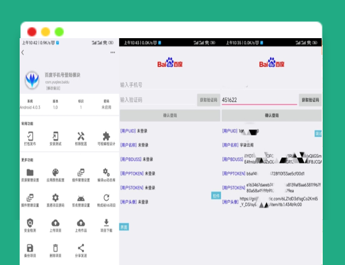Viewport: 345px width, 265px height.
Task: Tap 转成裕V6项目 refresh icon
Action: click(106, 198)
